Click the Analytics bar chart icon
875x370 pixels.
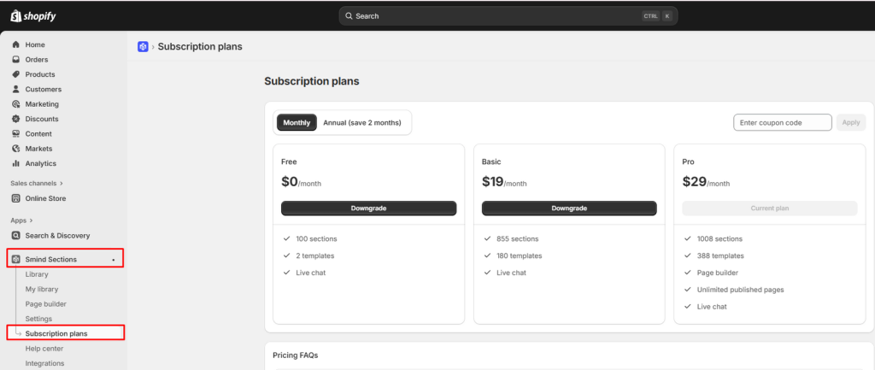click(15, 163)
